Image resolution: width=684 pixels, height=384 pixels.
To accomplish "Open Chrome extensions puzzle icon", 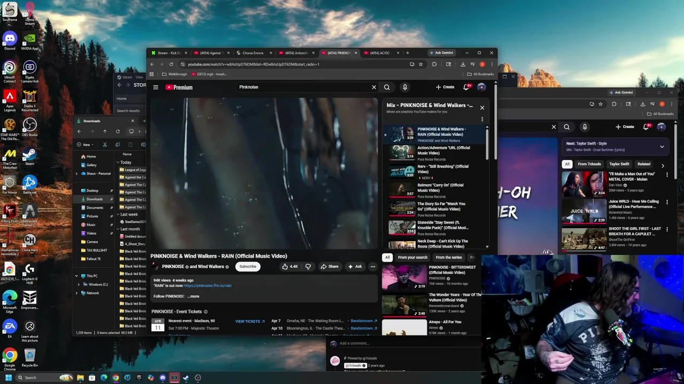I will (x=434, y=64).
